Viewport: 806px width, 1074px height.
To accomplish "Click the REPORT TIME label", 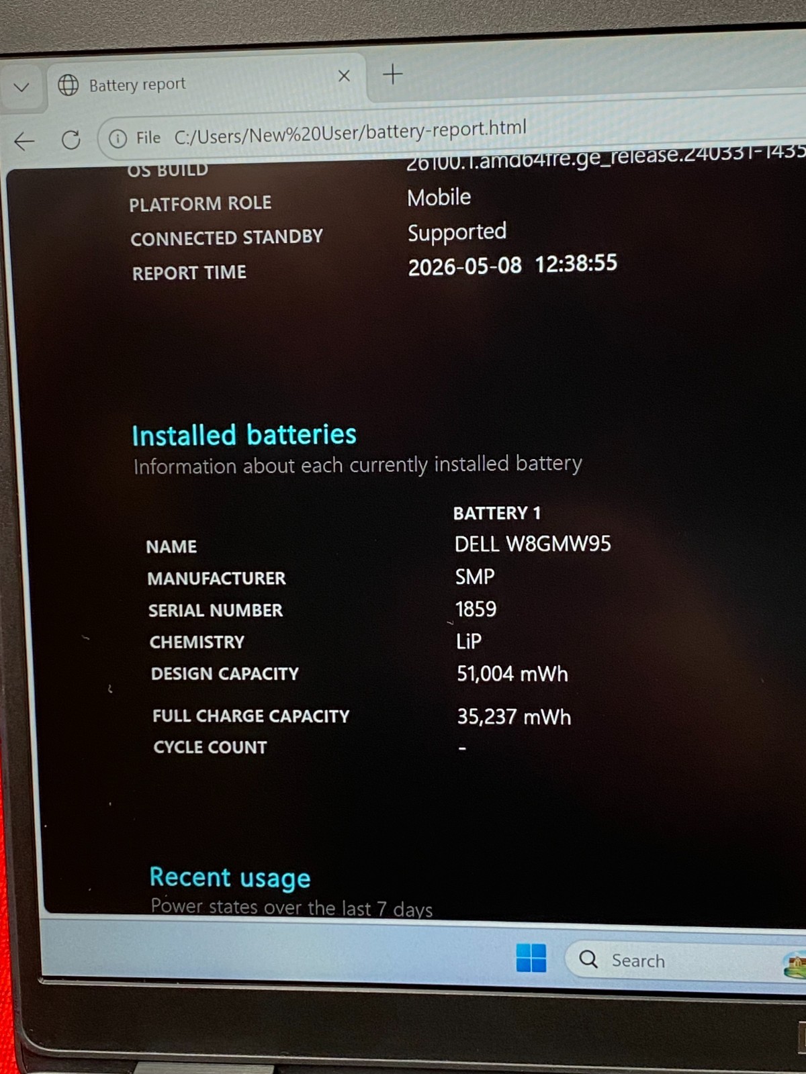I will [189, 273].
